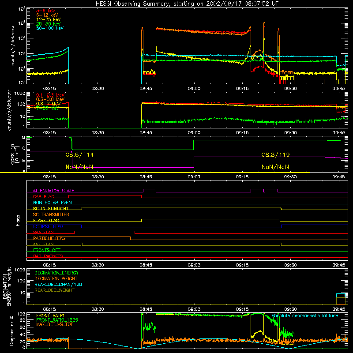Click 09:30 tick under the GOES-10 panel
Viewport: 353px width, 353px height.
click(x=290, y=177)
